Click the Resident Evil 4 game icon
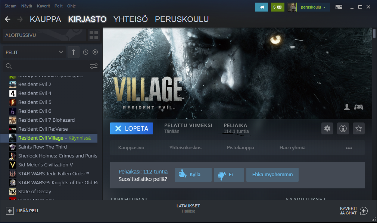The image size is (377, 223). [x=12, y=93]
